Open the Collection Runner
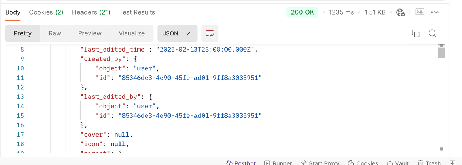462x165 pixels. (x=278, y=163)
